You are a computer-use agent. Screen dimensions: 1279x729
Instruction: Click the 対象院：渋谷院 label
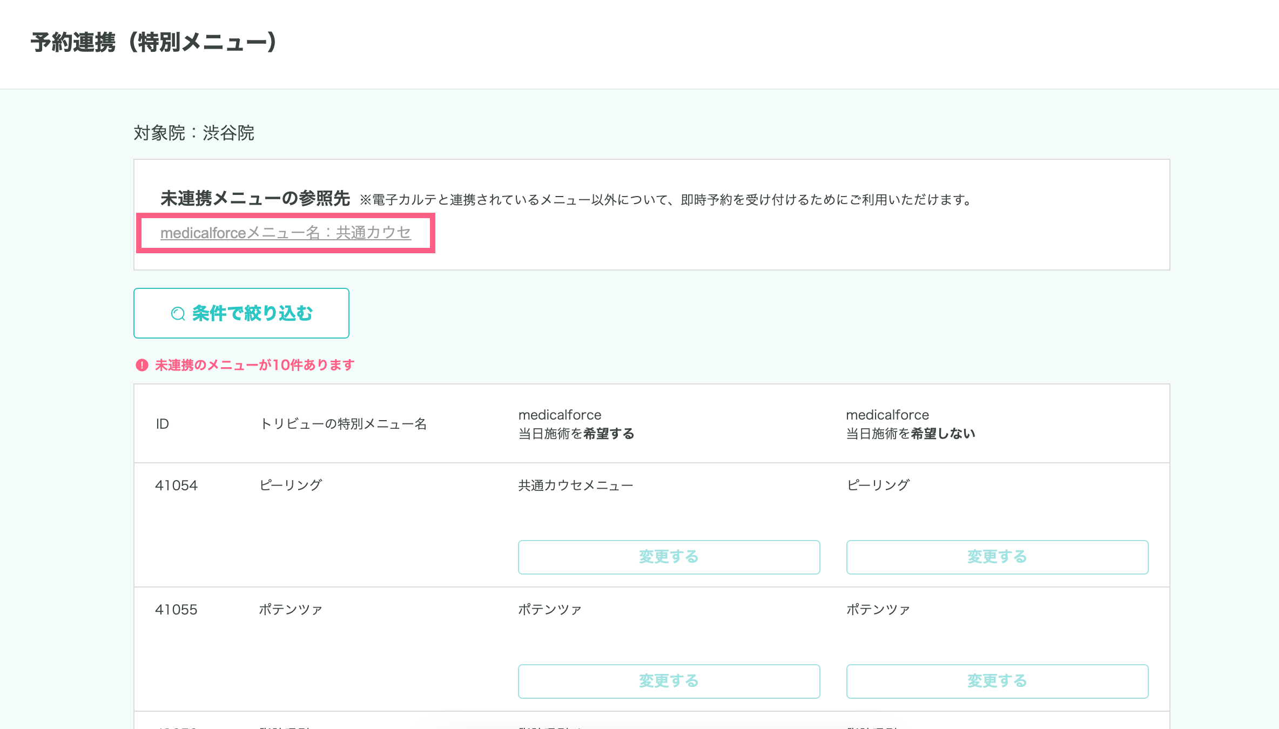pos(194,133)
